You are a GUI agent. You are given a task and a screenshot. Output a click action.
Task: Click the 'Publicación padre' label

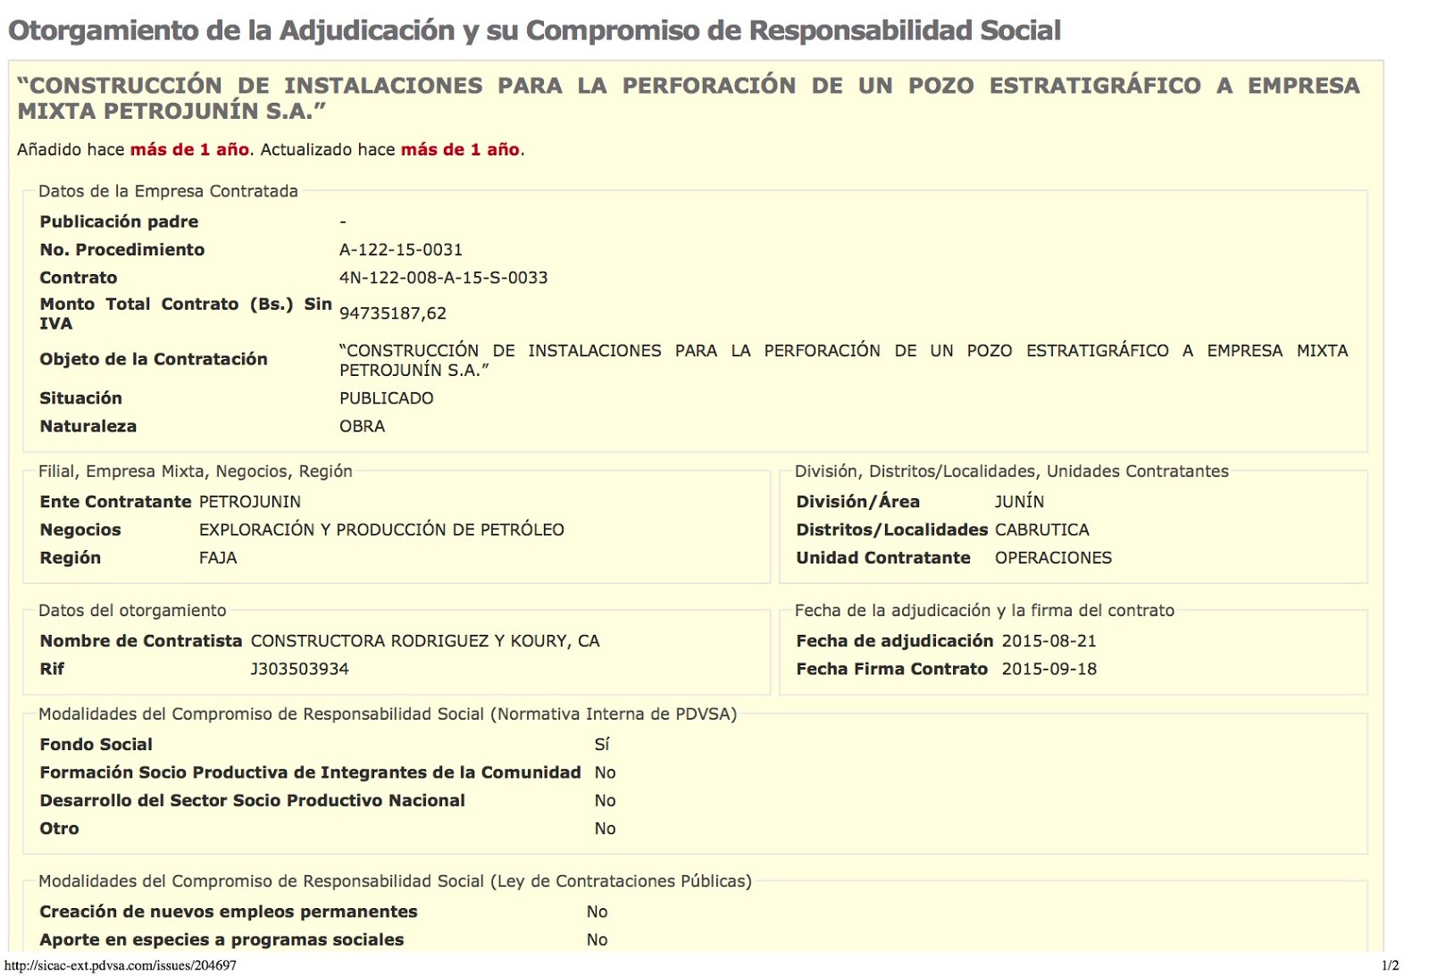[119, 221]
